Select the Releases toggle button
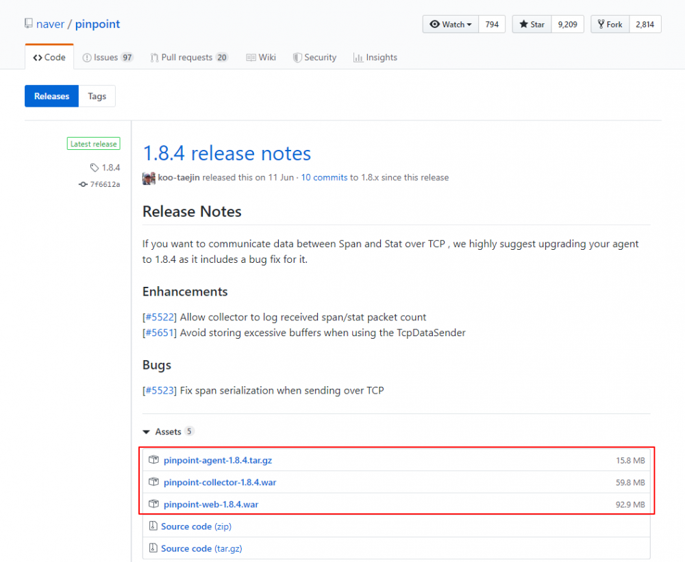The image size is (685, 562). pos(52,97)
